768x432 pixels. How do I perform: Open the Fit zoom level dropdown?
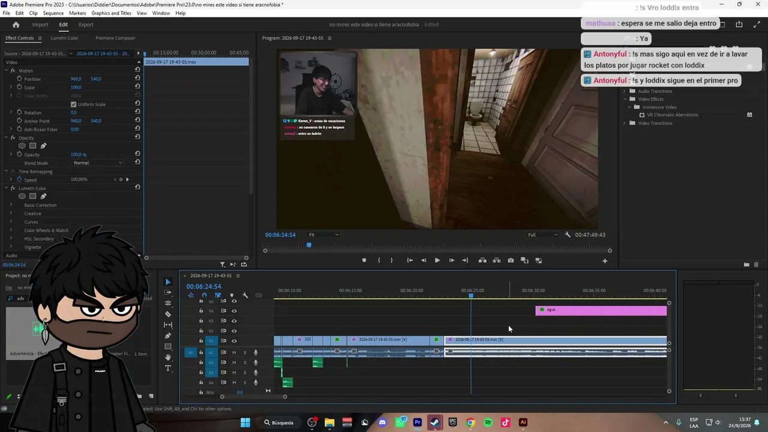323,235
